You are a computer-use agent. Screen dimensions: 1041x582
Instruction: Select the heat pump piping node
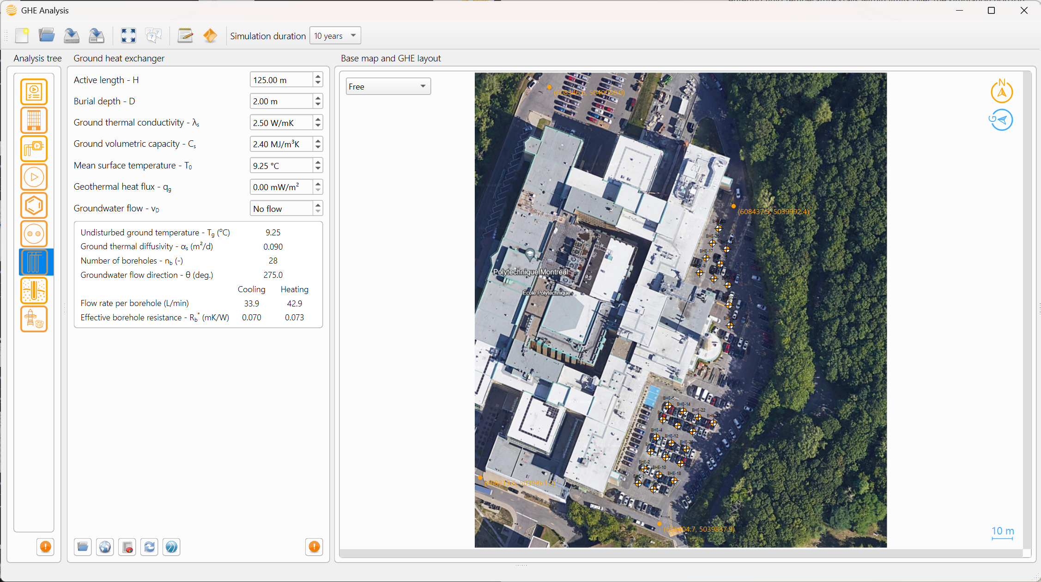tap(34, 148)
